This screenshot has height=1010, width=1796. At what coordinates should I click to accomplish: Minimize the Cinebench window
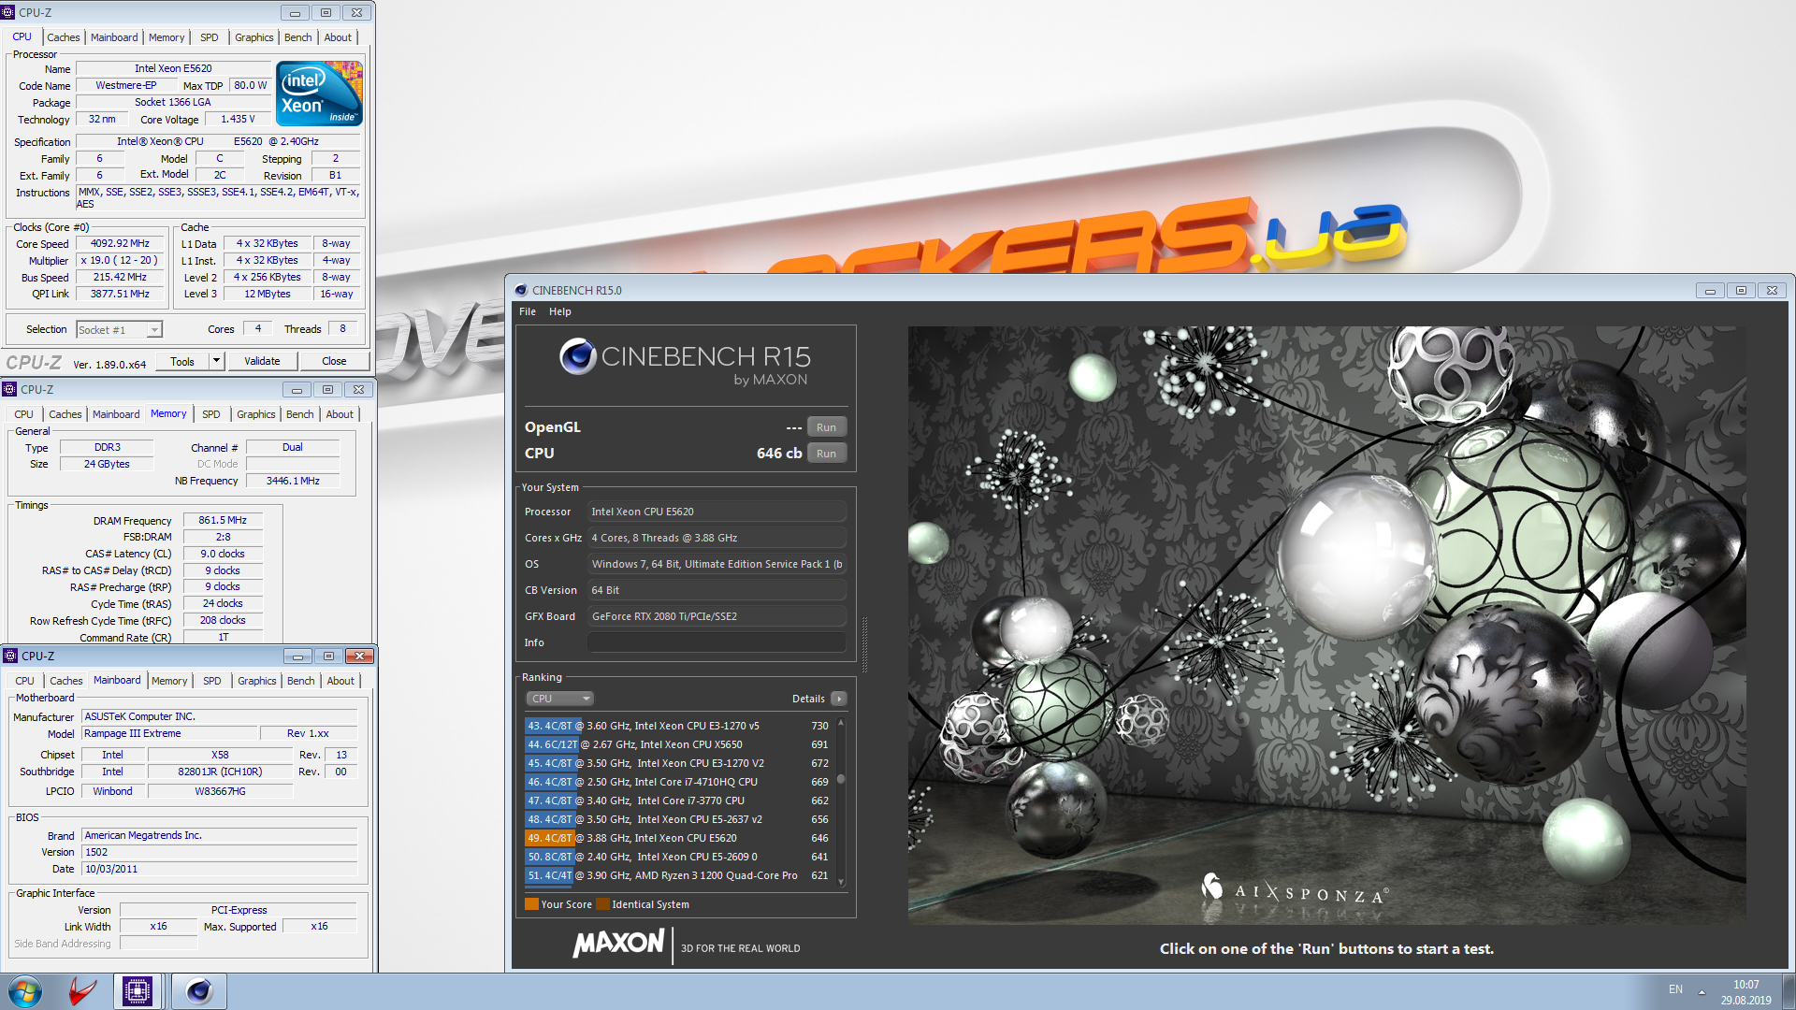click(x=1710, y=290)
